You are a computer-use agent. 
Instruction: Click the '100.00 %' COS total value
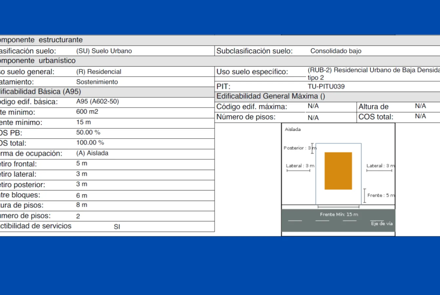90,143
